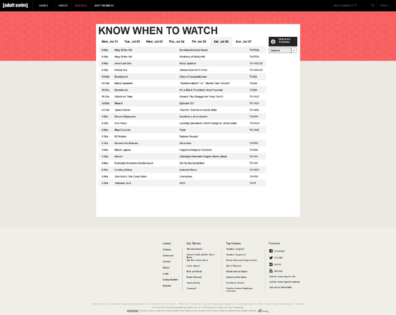Viewport: 396px width, 315px height.
Task: Open Videos in the top navigation
Action: (x=63, y=5)
